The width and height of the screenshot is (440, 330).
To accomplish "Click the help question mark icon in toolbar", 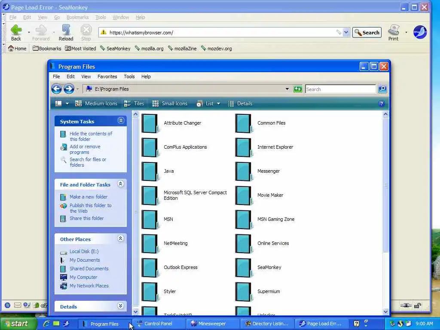I will tap(382, 104).
